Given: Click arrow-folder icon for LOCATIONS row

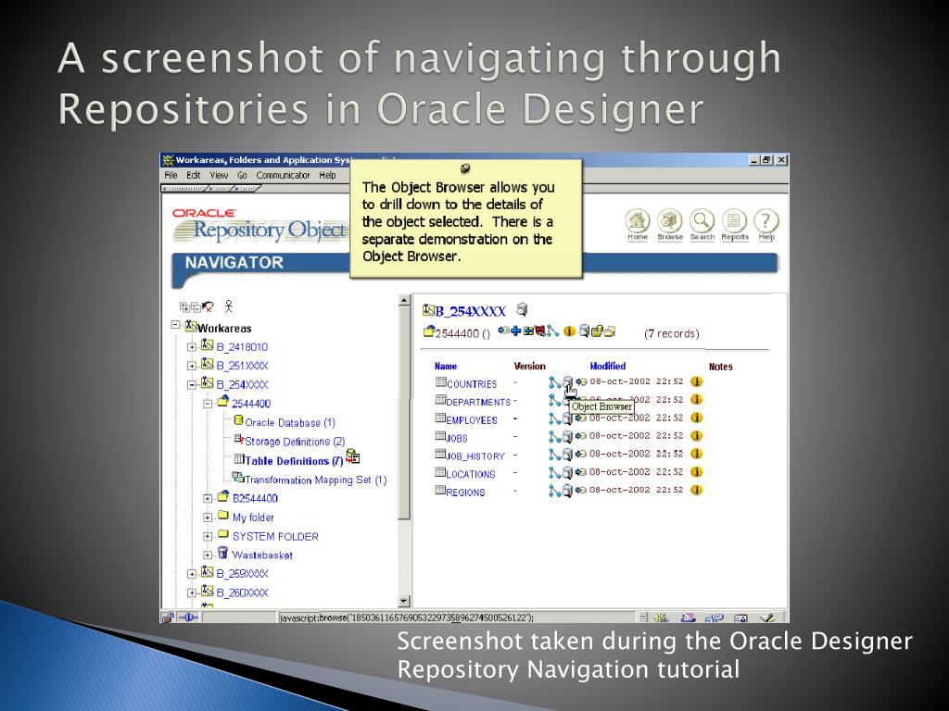Looking at the screenshot, I should coord(581,471).
